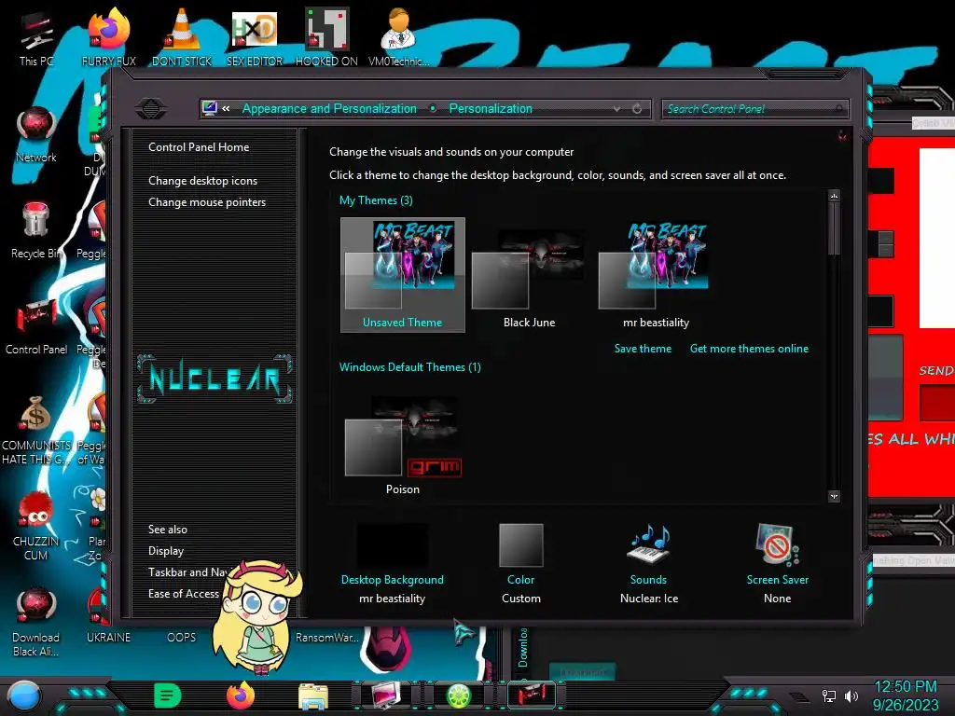The image size is (955, 716).
Task: Click Change mouse pointers link
Action: click(207, 202)
